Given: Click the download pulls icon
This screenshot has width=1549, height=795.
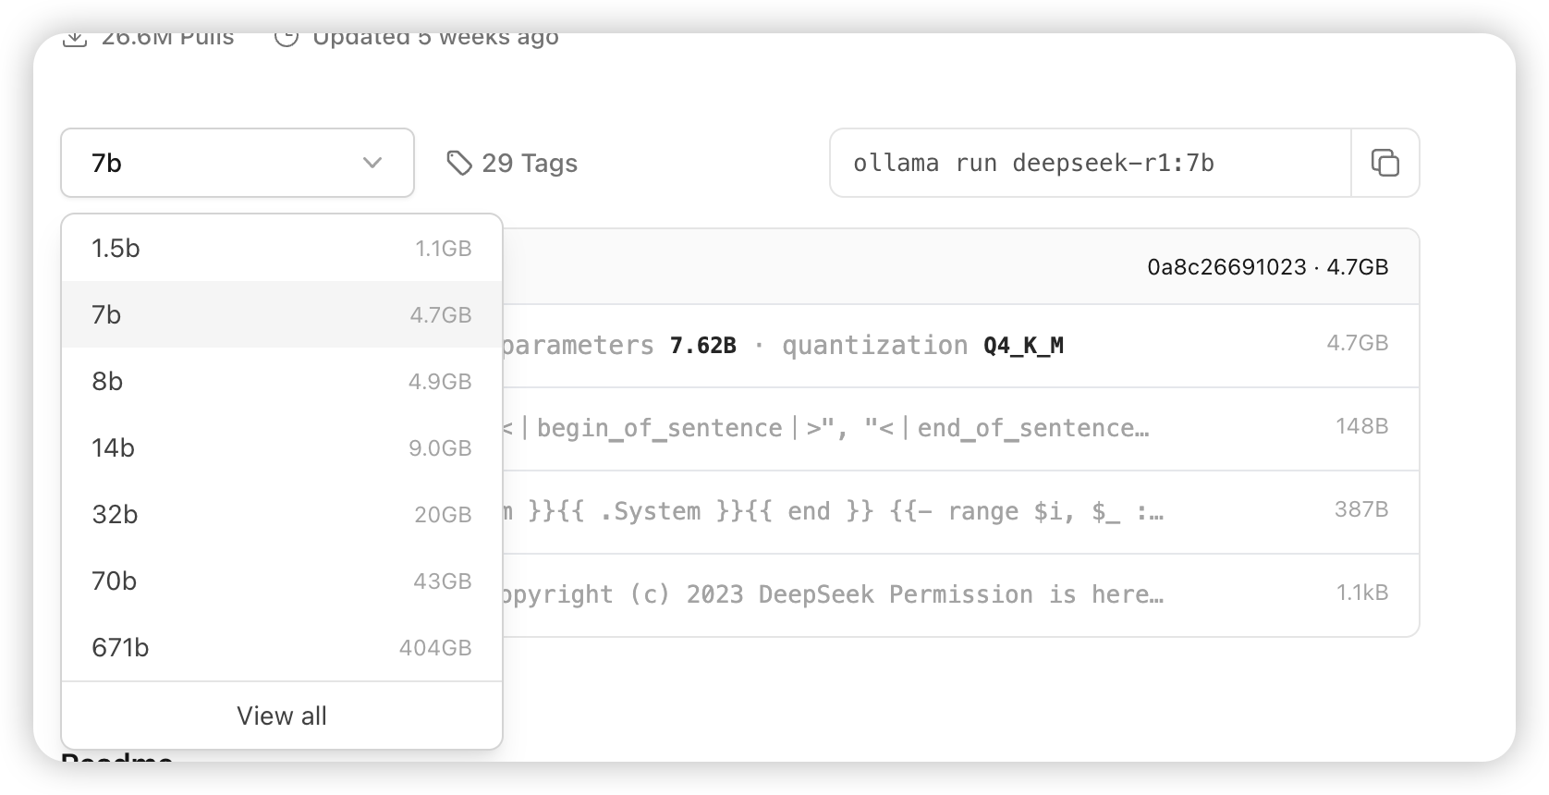Looking at the screenshot, I should pos(75,39).
